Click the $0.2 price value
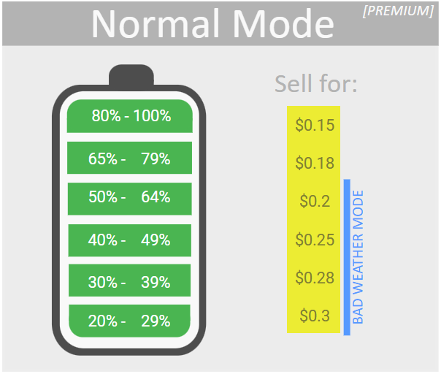 [x=315, y=202]
